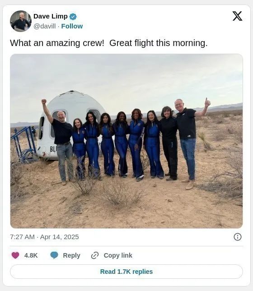The image size is (253, 291).
Task: Open Read 1.7K replies
Action: pos(126,272)
